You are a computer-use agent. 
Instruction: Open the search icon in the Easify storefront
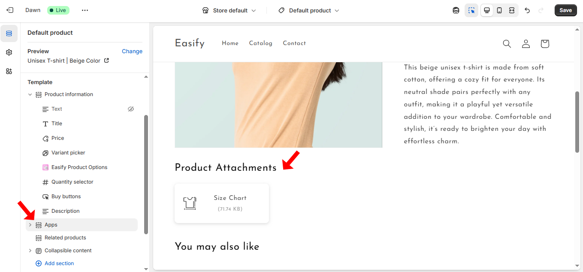[x=507, y=43]
